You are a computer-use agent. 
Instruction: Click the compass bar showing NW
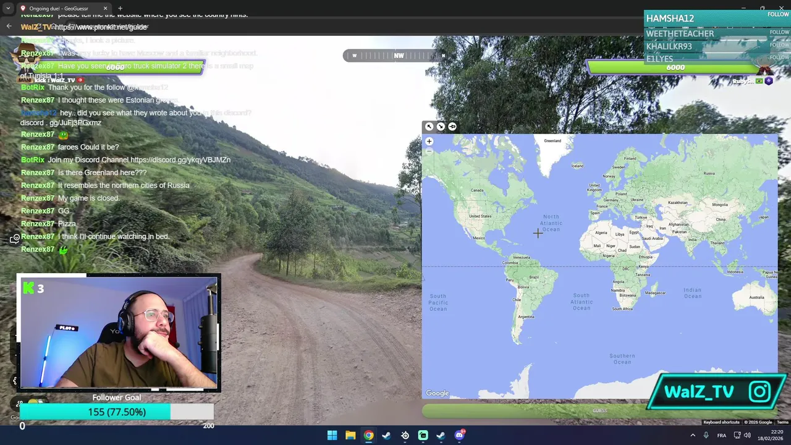(399, 56)
